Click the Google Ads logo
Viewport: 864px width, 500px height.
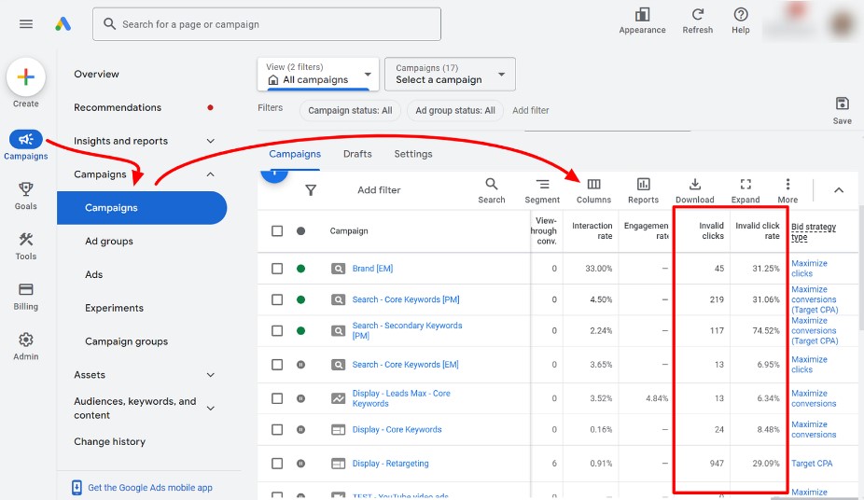[x=63, y=23]
